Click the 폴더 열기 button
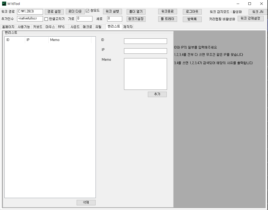 click(x=136, y=12)
